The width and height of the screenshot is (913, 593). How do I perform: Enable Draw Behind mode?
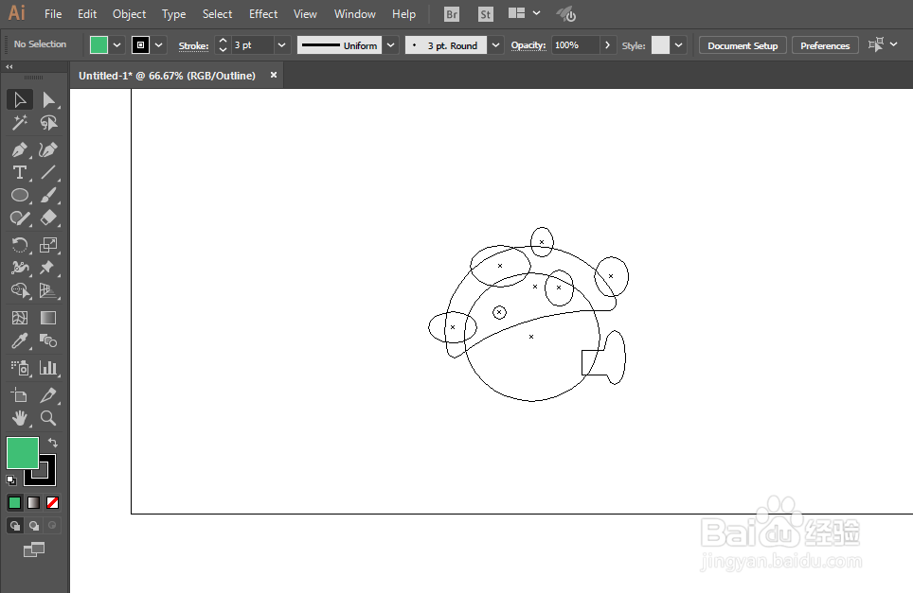[x=34, y=526]
